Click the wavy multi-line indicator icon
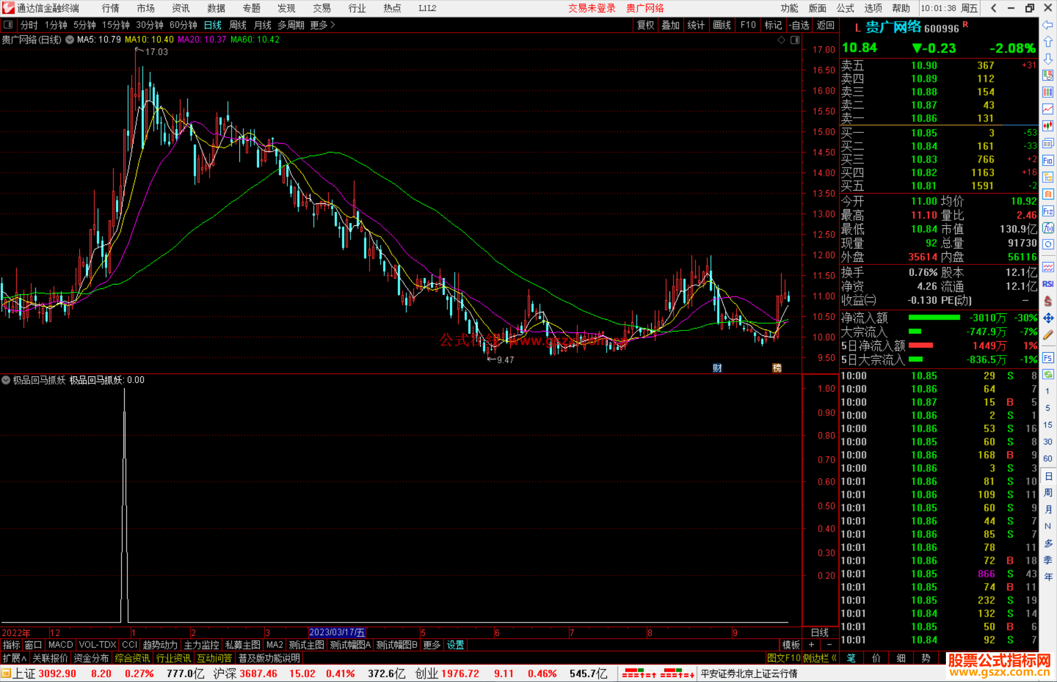 pyautogui.click(x=1048, y=267)
